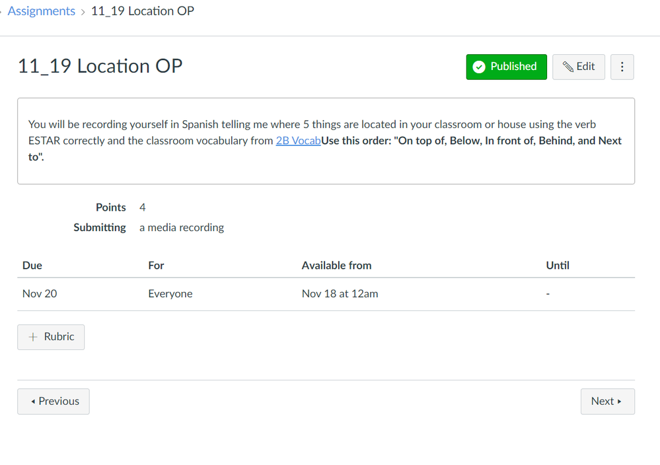Click the 11_19 Location OP breadcrumb text
This screenshot has height=465, width=660.
142,11
